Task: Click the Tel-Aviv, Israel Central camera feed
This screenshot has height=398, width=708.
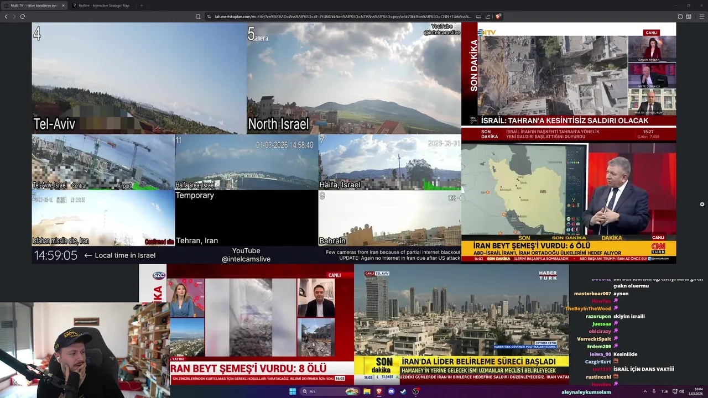Action: 103,163
